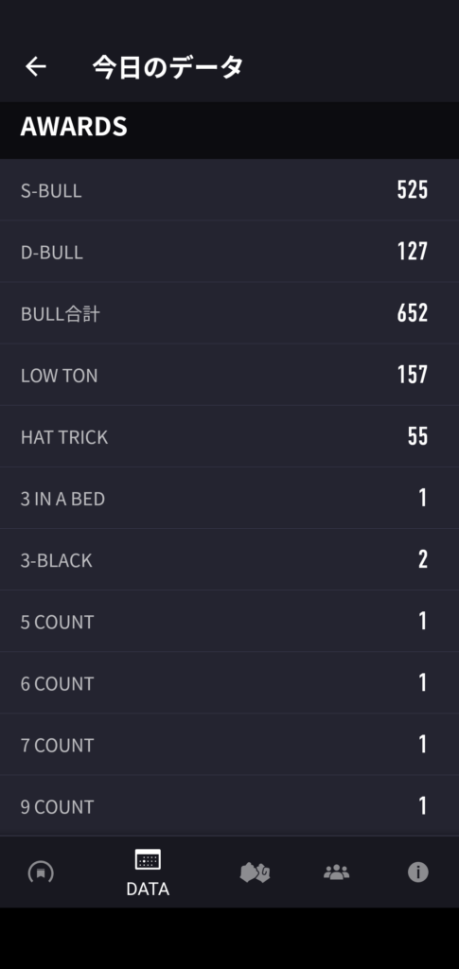Click the 今日のデータ page title
Screen dimensions: 459x969
pyautogui.click(x=168, y=67)
